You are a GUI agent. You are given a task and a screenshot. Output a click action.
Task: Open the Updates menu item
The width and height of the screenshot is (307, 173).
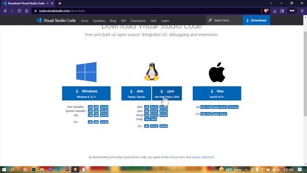click(x=99, y=21)
